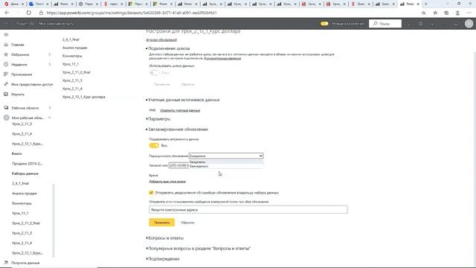Open help question mark in header
Viewport: 476px width, 268px height.
click(444, 23)
